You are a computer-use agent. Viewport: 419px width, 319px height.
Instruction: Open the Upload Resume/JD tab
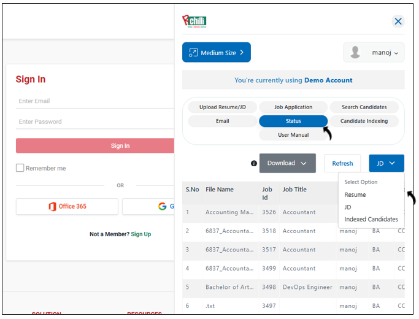pos(222,107)
